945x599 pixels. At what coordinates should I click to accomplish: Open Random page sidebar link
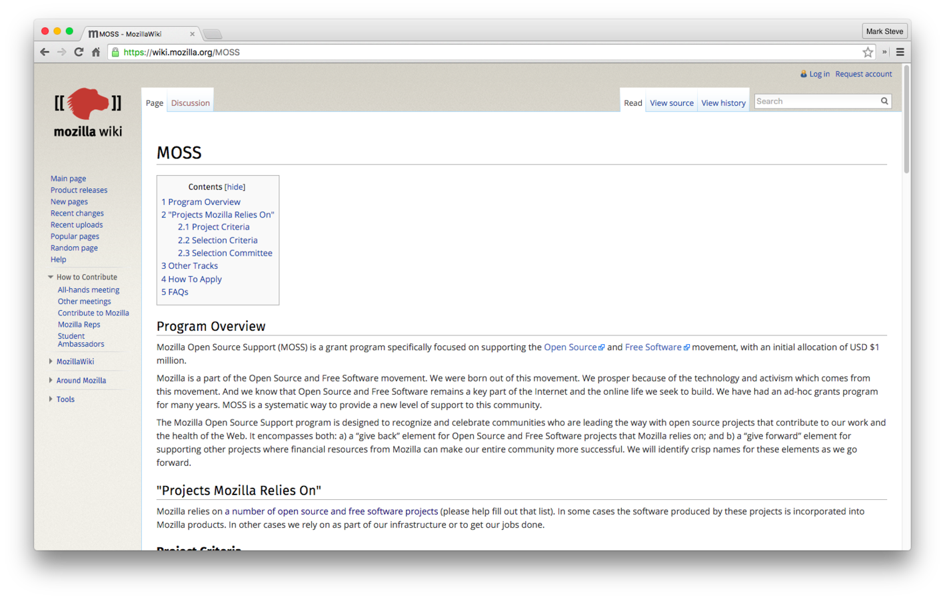[x=74, y=248]
